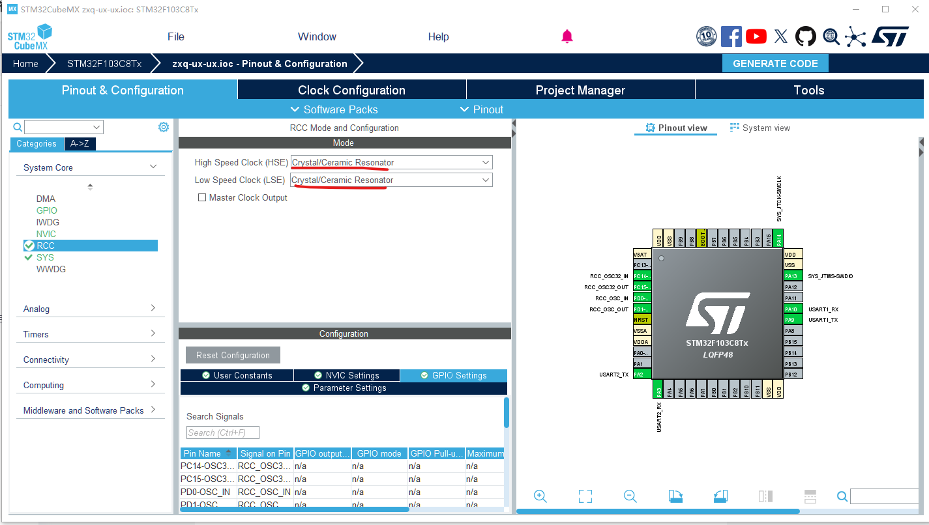Open the ST Facebook page icon
This screenshot has height=525, width=929.
731,36
